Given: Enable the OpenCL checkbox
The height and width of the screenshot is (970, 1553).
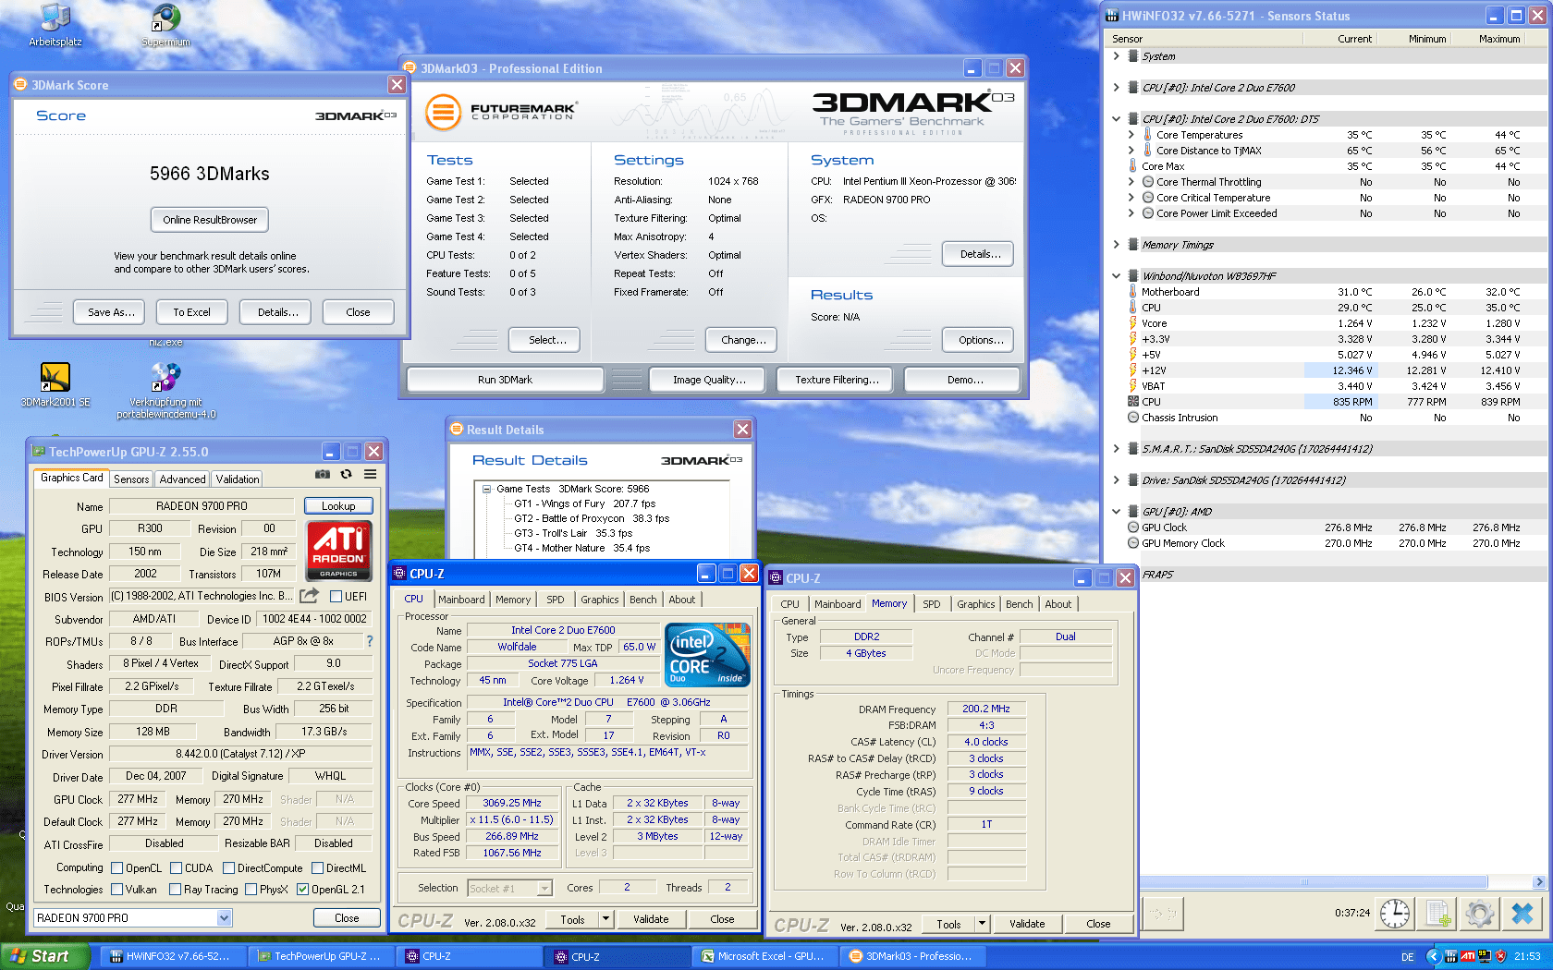Looking at the screenshot, I should click(x=117, y=868).
